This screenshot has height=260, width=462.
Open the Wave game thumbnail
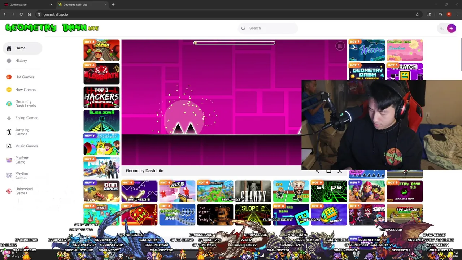[367, 50]
